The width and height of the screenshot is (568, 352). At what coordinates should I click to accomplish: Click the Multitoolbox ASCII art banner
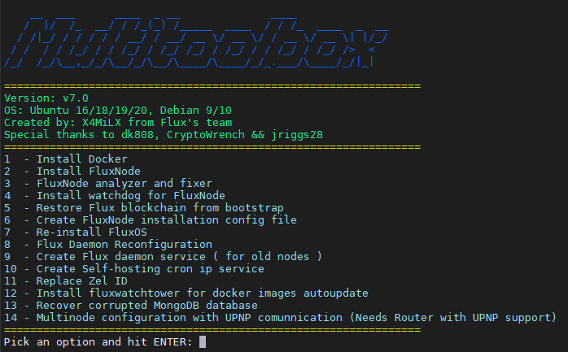point(196,43)
